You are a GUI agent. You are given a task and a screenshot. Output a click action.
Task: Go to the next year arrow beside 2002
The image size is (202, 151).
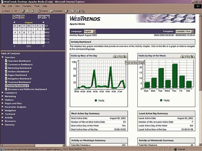[44, 46]
